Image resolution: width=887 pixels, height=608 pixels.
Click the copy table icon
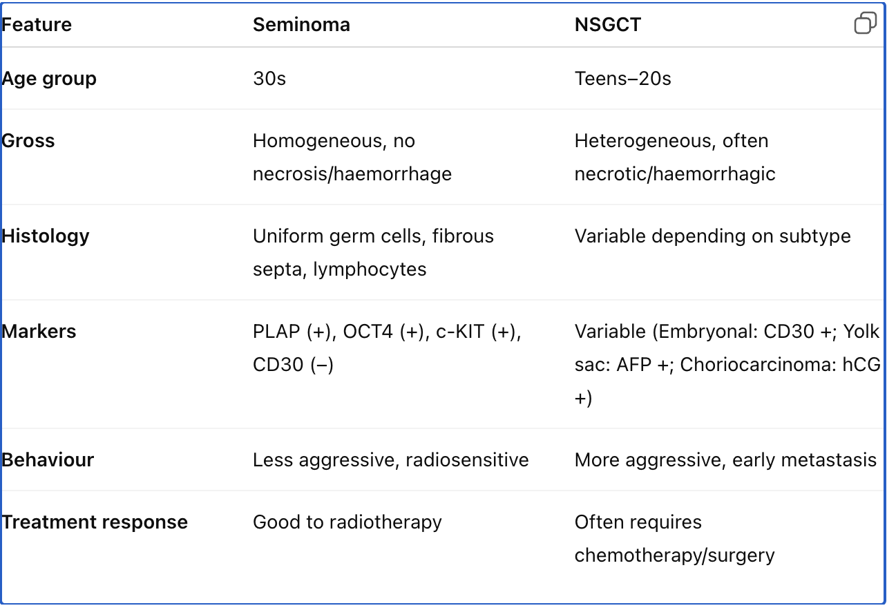tap(865, 23)
